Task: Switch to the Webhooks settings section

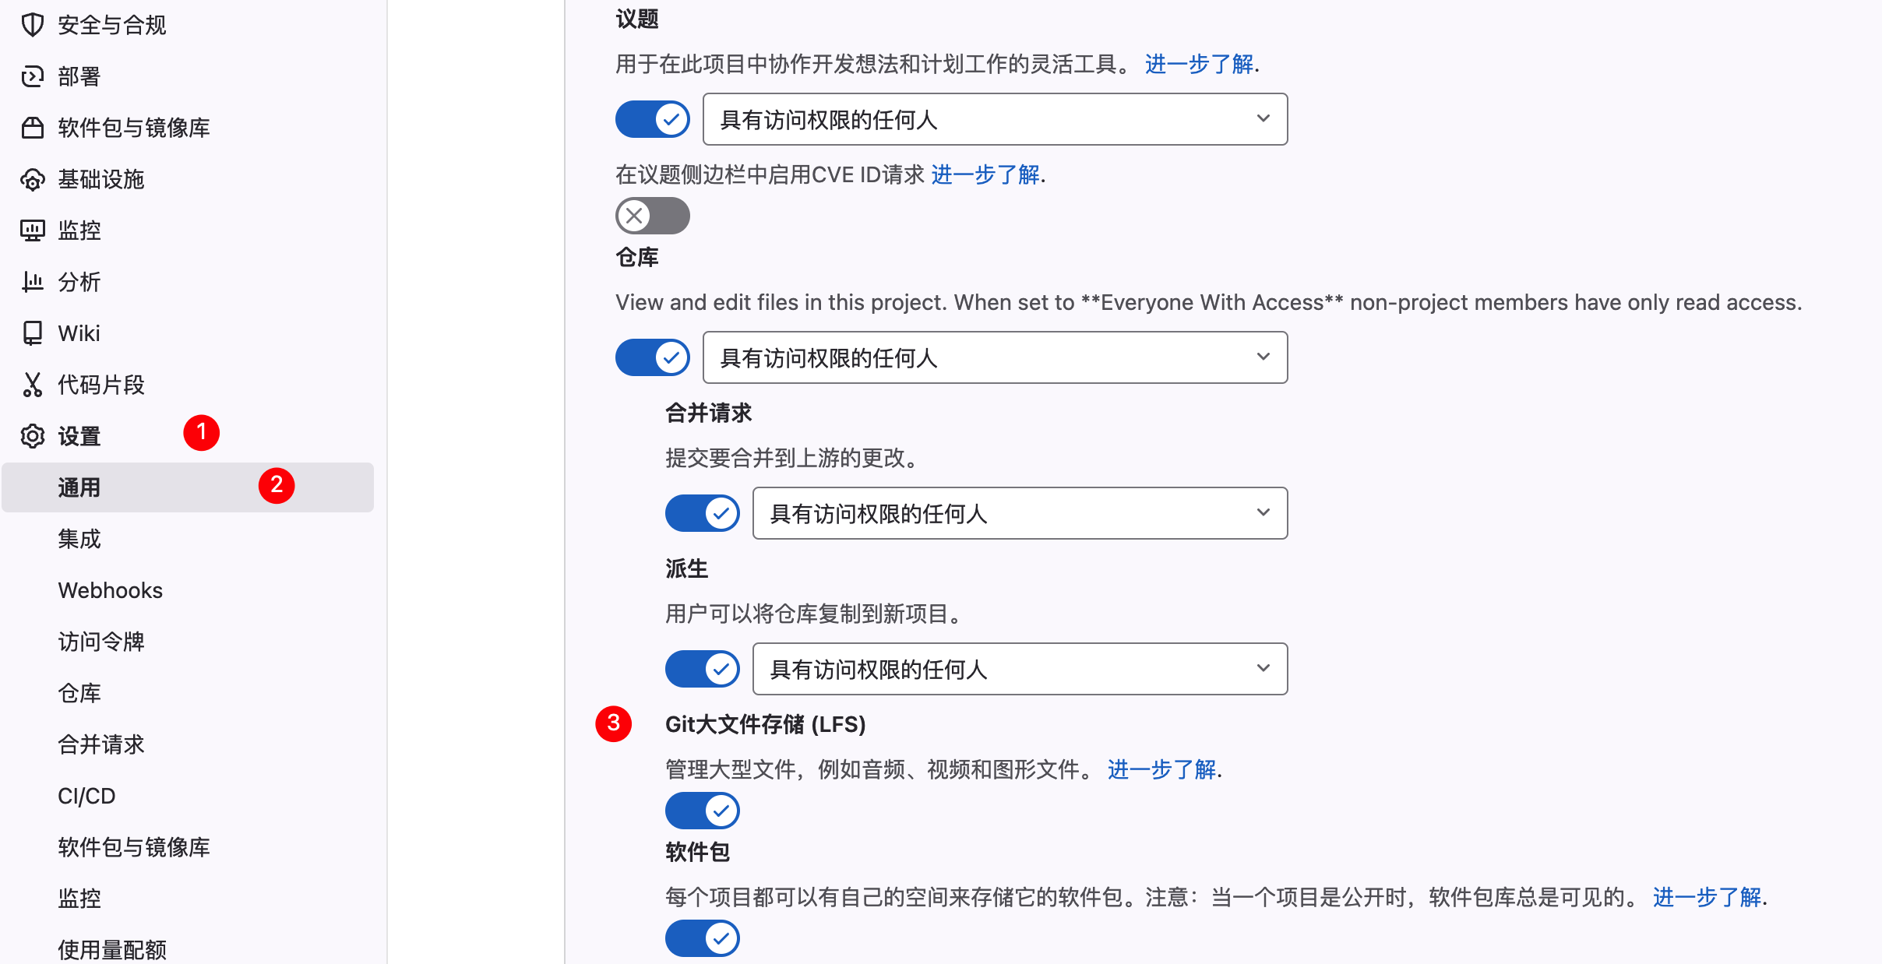Action: 110,590
